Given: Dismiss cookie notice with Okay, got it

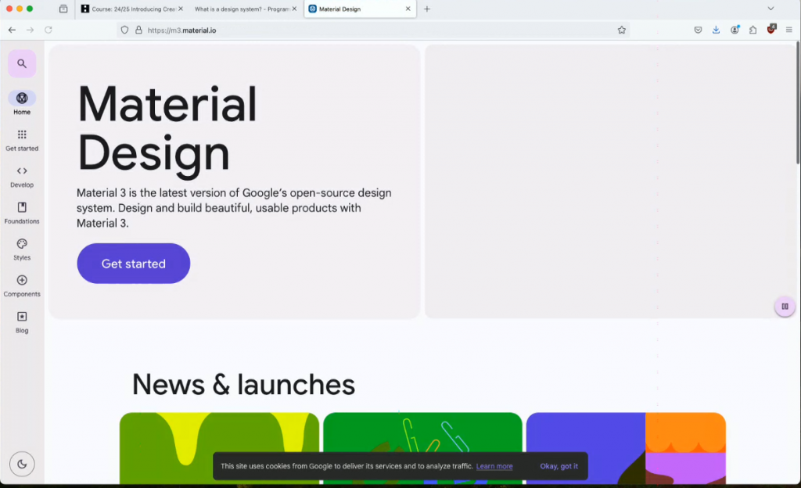Looking at the screenshot, I should pyautogui.click(x=559, y=466).
